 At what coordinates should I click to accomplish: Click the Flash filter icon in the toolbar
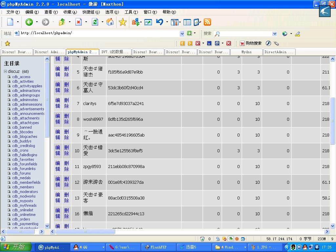coord(268,43)
